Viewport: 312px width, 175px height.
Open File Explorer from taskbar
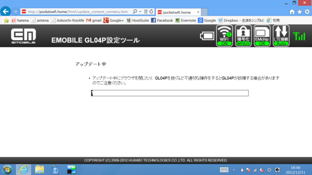[39, 170]
